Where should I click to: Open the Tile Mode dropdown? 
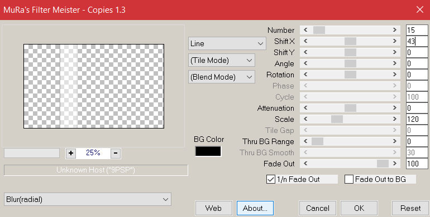(x=222, y=60)
